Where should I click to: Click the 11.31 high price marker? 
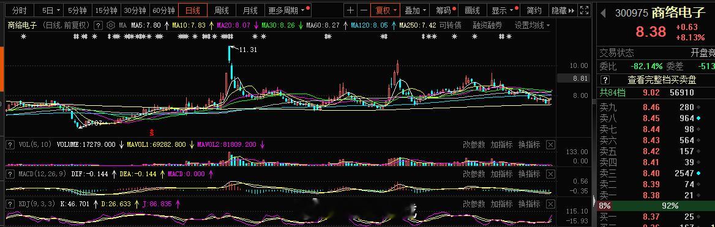(247, 50)
